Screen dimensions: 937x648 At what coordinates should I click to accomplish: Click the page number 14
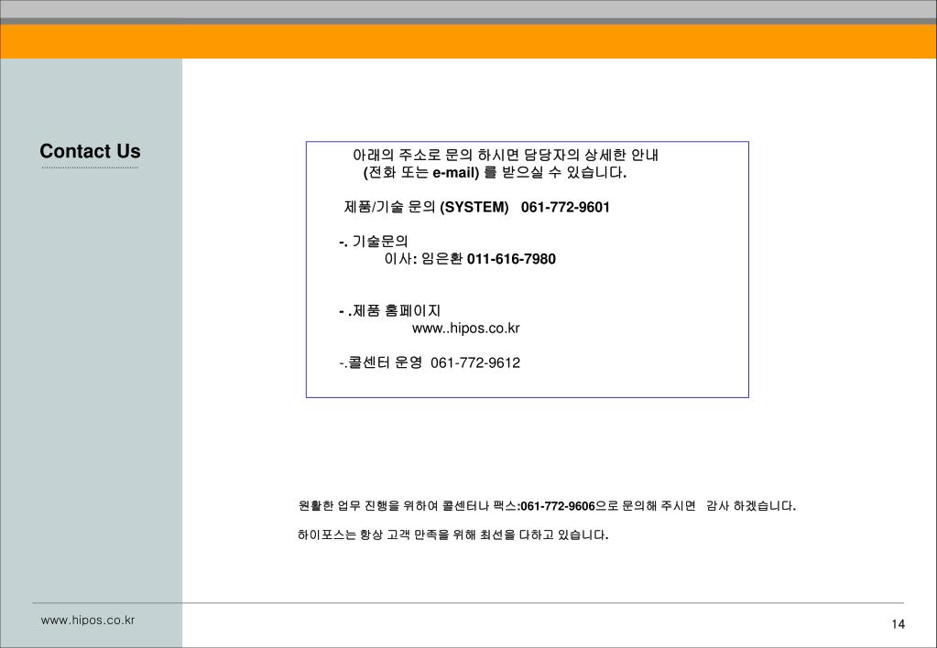(899, 624)
